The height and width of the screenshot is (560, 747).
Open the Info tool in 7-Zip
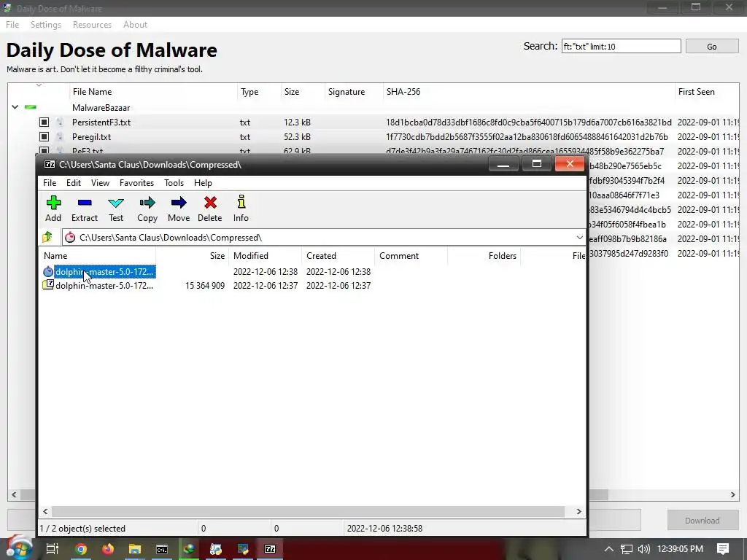(241, 202)
